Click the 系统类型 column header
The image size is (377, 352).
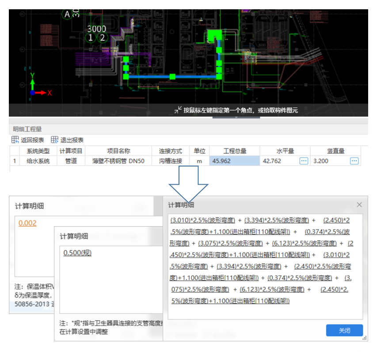[38, 151]
